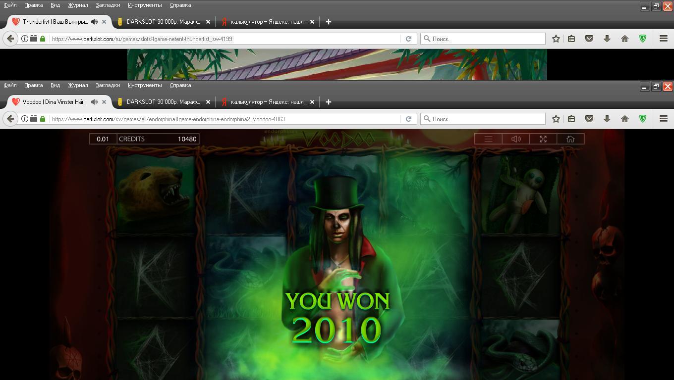The width and height of the screenshot is (674, 380).
Task: Open hamburger menu in Voodoo window
Action: click(663, 119)
